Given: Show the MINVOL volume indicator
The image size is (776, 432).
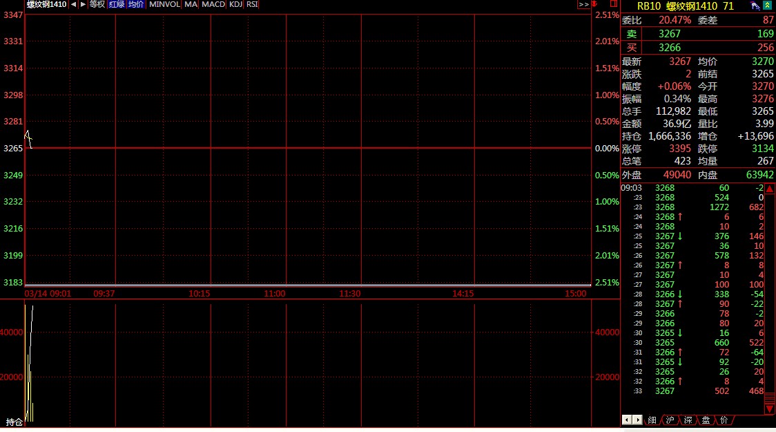Looking at the screenshot, I should 164,4.
